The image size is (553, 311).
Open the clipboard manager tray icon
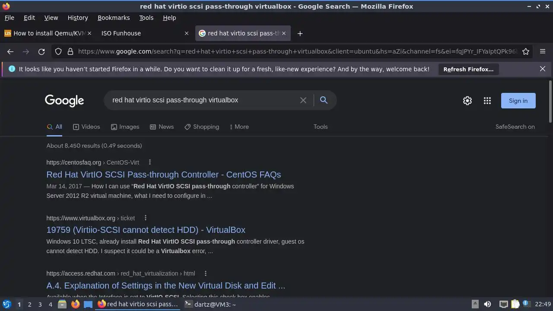pyautogui.click(x=515, y=304)
